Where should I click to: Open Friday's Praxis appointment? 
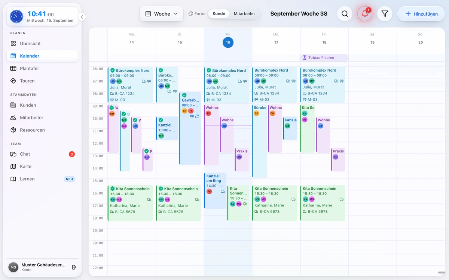click(338, 159)
